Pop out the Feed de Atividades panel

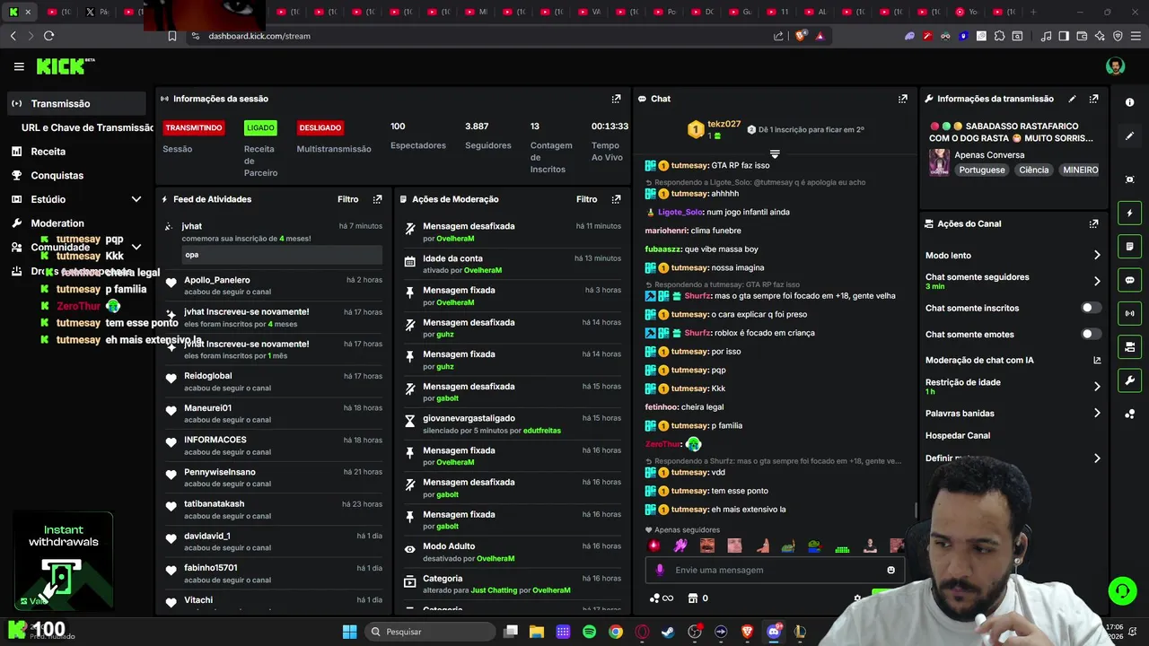[377, 199]
